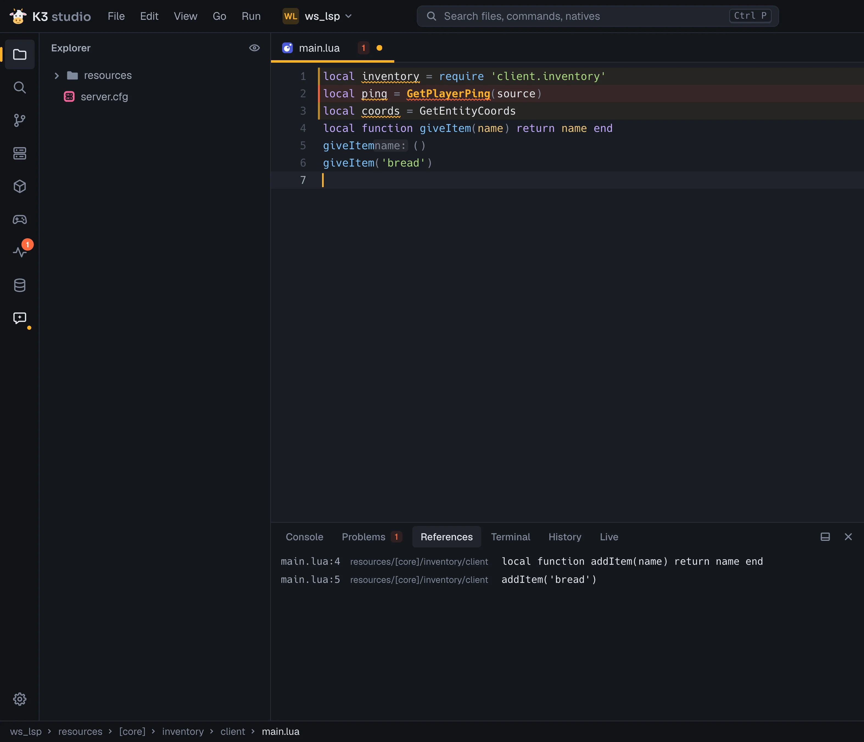The height and width of the screenshot is (742, 864).
Task: Open the ws_lsp workspace dropdown
Action: (318, 16)
